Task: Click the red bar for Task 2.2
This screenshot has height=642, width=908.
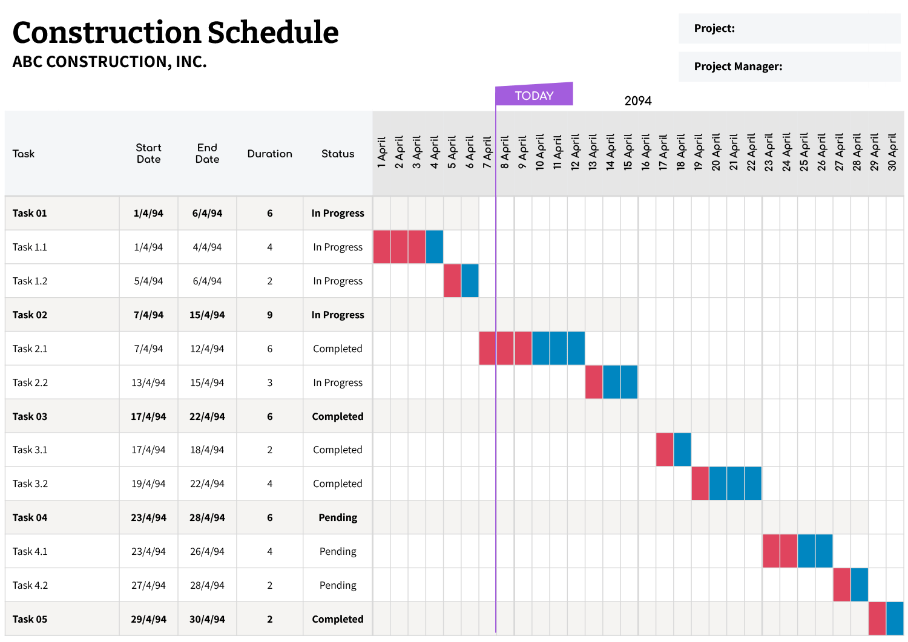Action: [x=594, y=382]
